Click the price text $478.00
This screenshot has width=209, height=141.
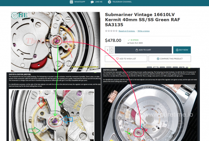113,41
